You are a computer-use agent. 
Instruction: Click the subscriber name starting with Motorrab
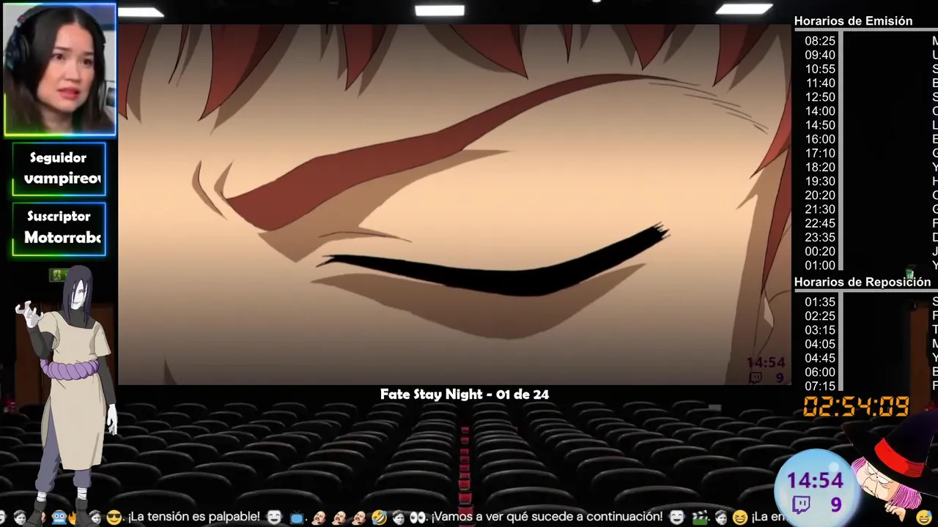point(62,237)
